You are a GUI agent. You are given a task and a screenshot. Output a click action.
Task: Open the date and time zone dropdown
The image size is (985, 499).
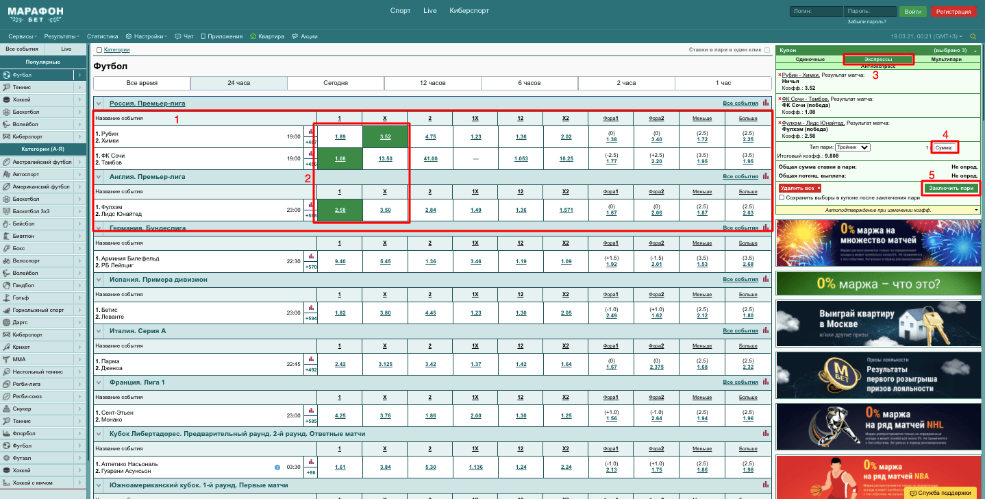pyautogui.click(x=928, y=36)
